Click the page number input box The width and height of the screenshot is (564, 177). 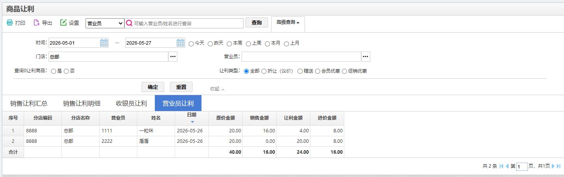pyautogui.click(x=522, y=167)
